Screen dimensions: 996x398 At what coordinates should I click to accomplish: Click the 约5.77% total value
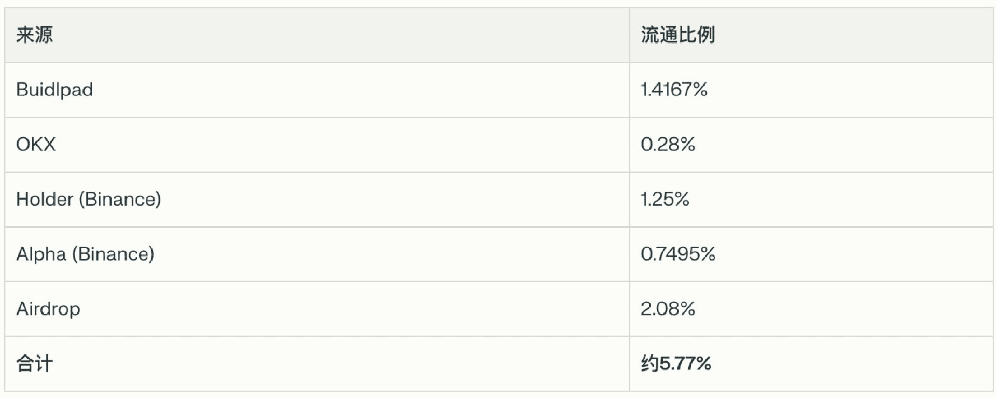[x=676, y=364]
